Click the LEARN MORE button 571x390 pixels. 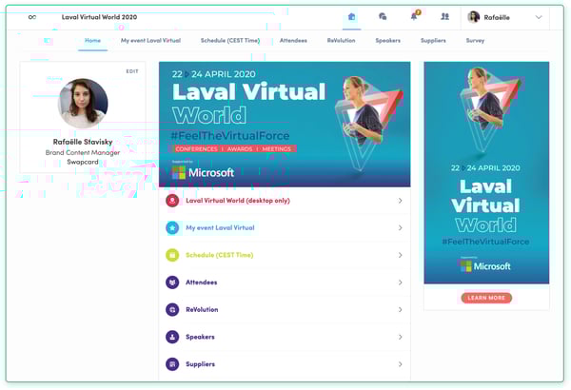coord(486,298)
